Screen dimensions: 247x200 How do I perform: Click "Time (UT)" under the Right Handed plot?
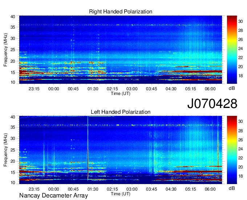[x=121, y=93]
